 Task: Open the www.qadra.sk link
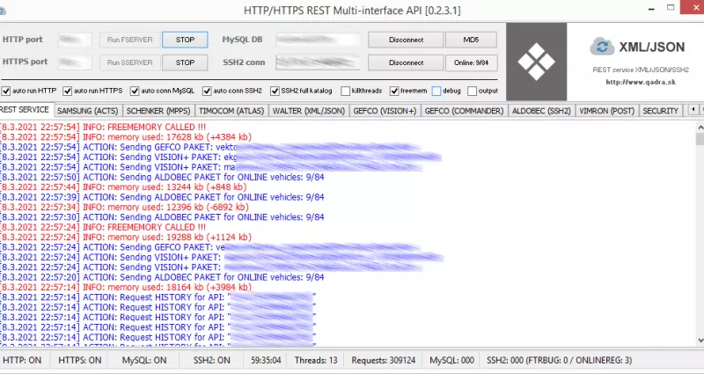628,83
